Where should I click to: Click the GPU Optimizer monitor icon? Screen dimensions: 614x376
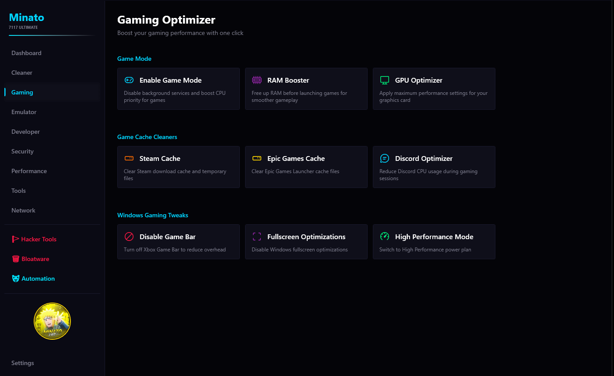coord(385,80)
